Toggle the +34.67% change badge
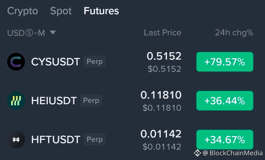Viewport: 265px width, 160px height. point(225,140)
